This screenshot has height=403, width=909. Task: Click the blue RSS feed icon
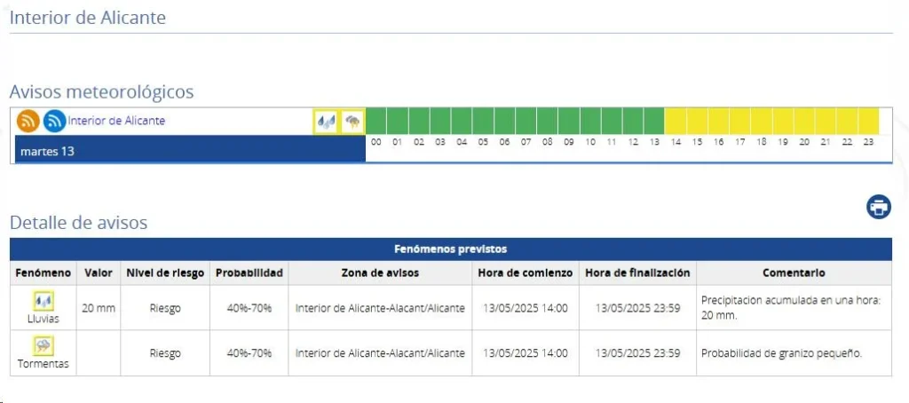55,121
